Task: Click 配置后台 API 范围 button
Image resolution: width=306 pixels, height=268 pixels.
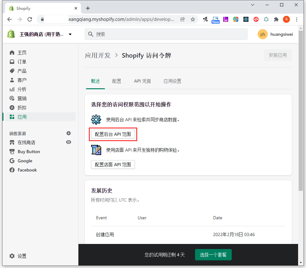Action: tap(113, 134)
